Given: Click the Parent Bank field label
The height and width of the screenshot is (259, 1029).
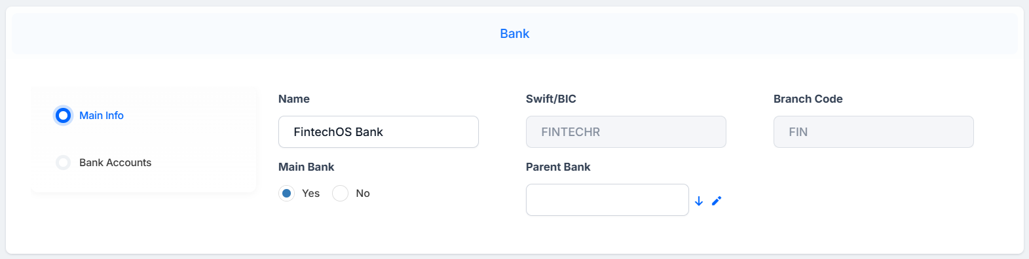Looking at the screenshot, I should click(x=558, y=167).
